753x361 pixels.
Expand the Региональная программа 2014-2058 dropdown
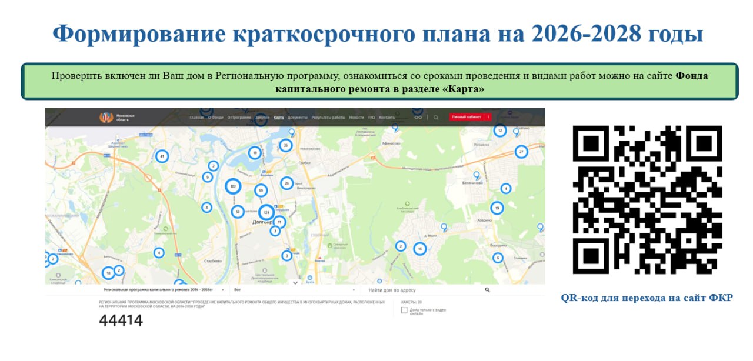165,290
